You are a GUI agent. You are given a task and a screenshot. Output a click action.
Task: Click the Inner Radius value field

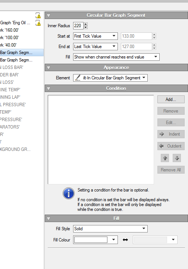pos(78,26)
